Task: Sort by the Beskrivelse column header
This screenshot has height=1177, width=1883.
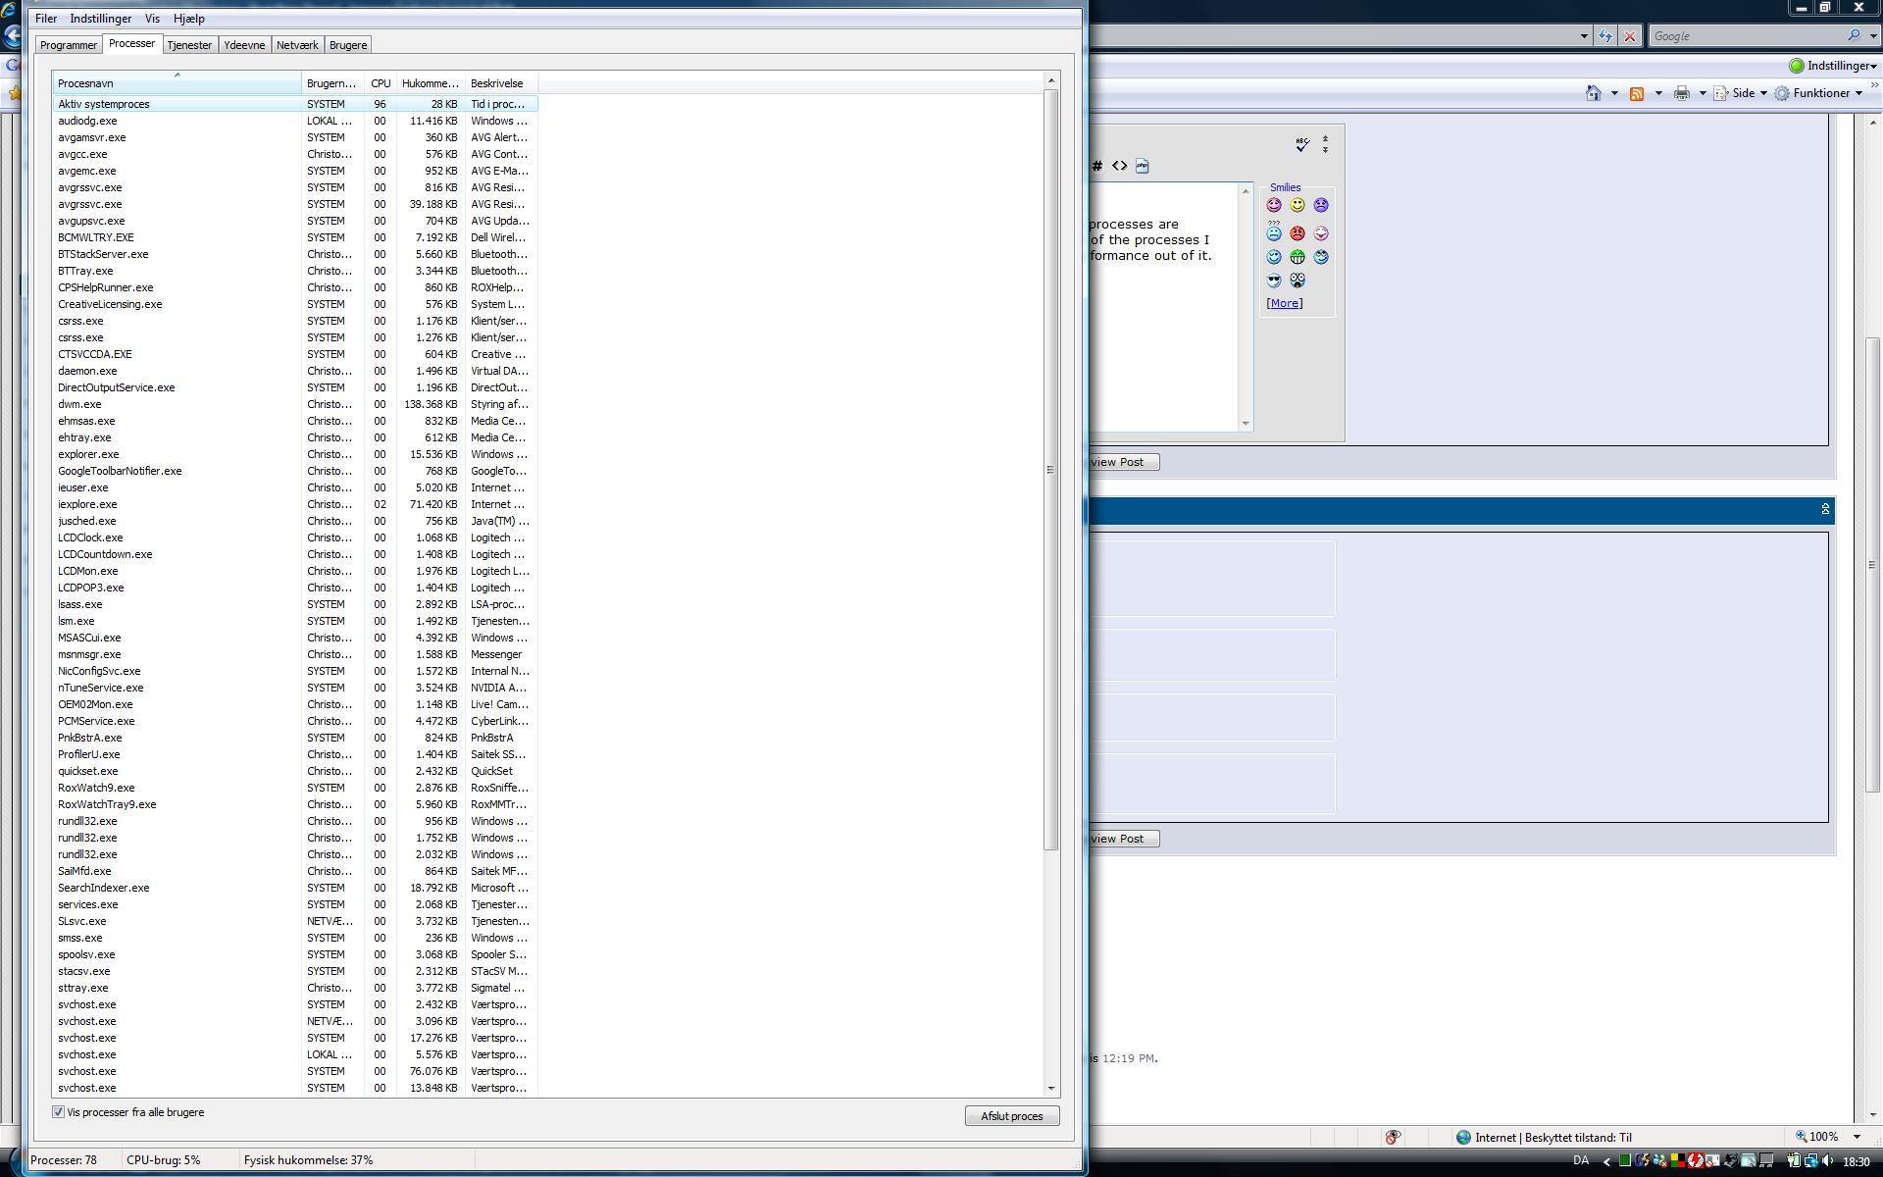Action: tap(501, 83)
